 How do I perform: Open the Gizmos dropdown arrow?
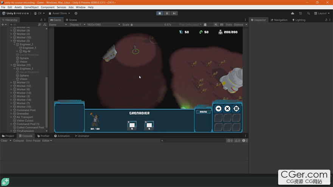click(246, 25)
